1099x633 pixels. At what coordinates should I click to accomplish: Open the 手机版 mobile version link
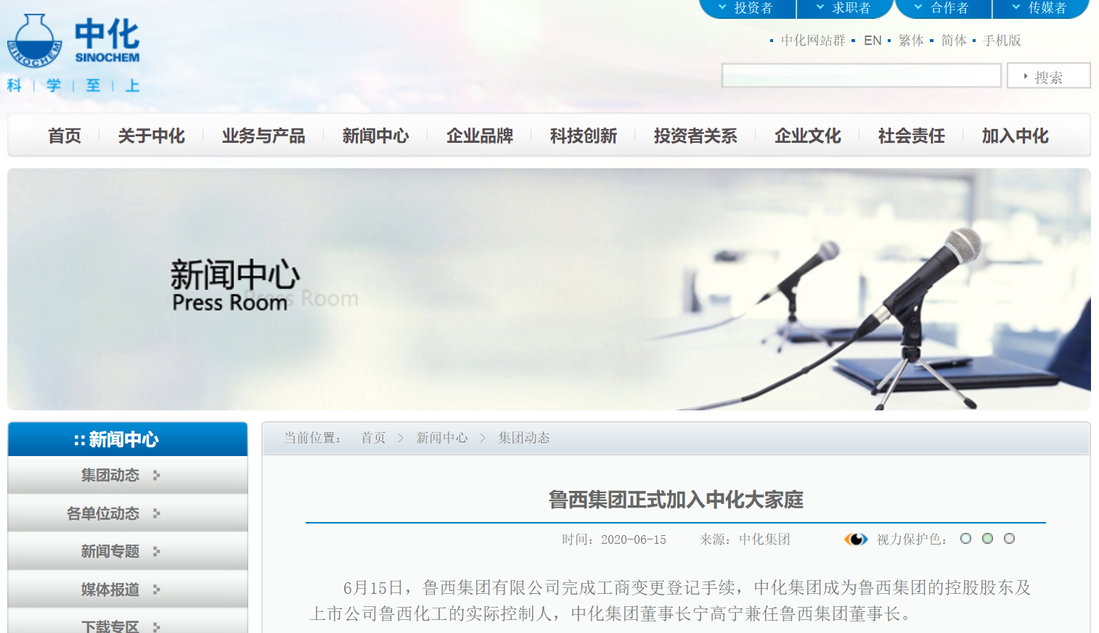1002,41
